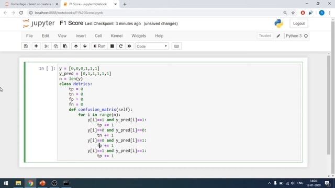This screenshot has height=188, width=335.
Task: Show hidden system tray icons
Action: [269, 183]
